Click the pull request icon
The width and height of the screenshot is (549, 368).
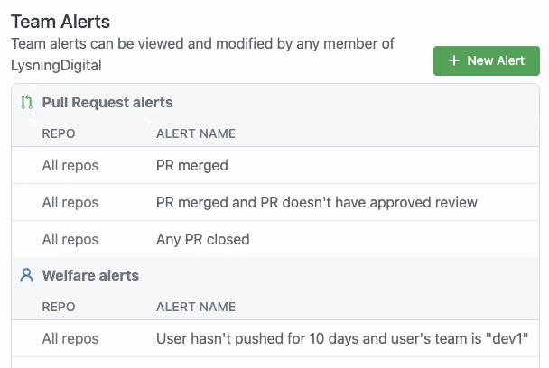pyautogui.click(x=26, y=103)
